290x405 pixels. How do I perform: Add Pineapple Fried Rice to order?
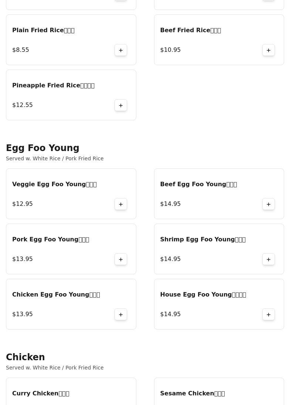tap(121, 105)
